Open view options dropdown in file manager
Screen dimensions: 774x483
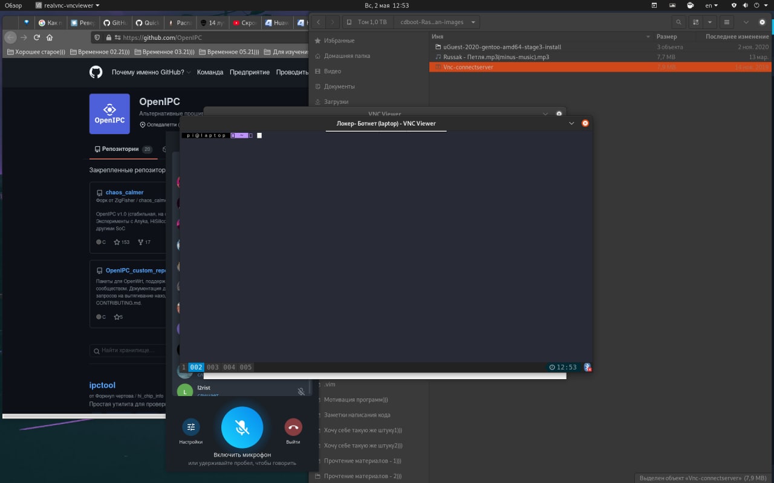[710, 22]
